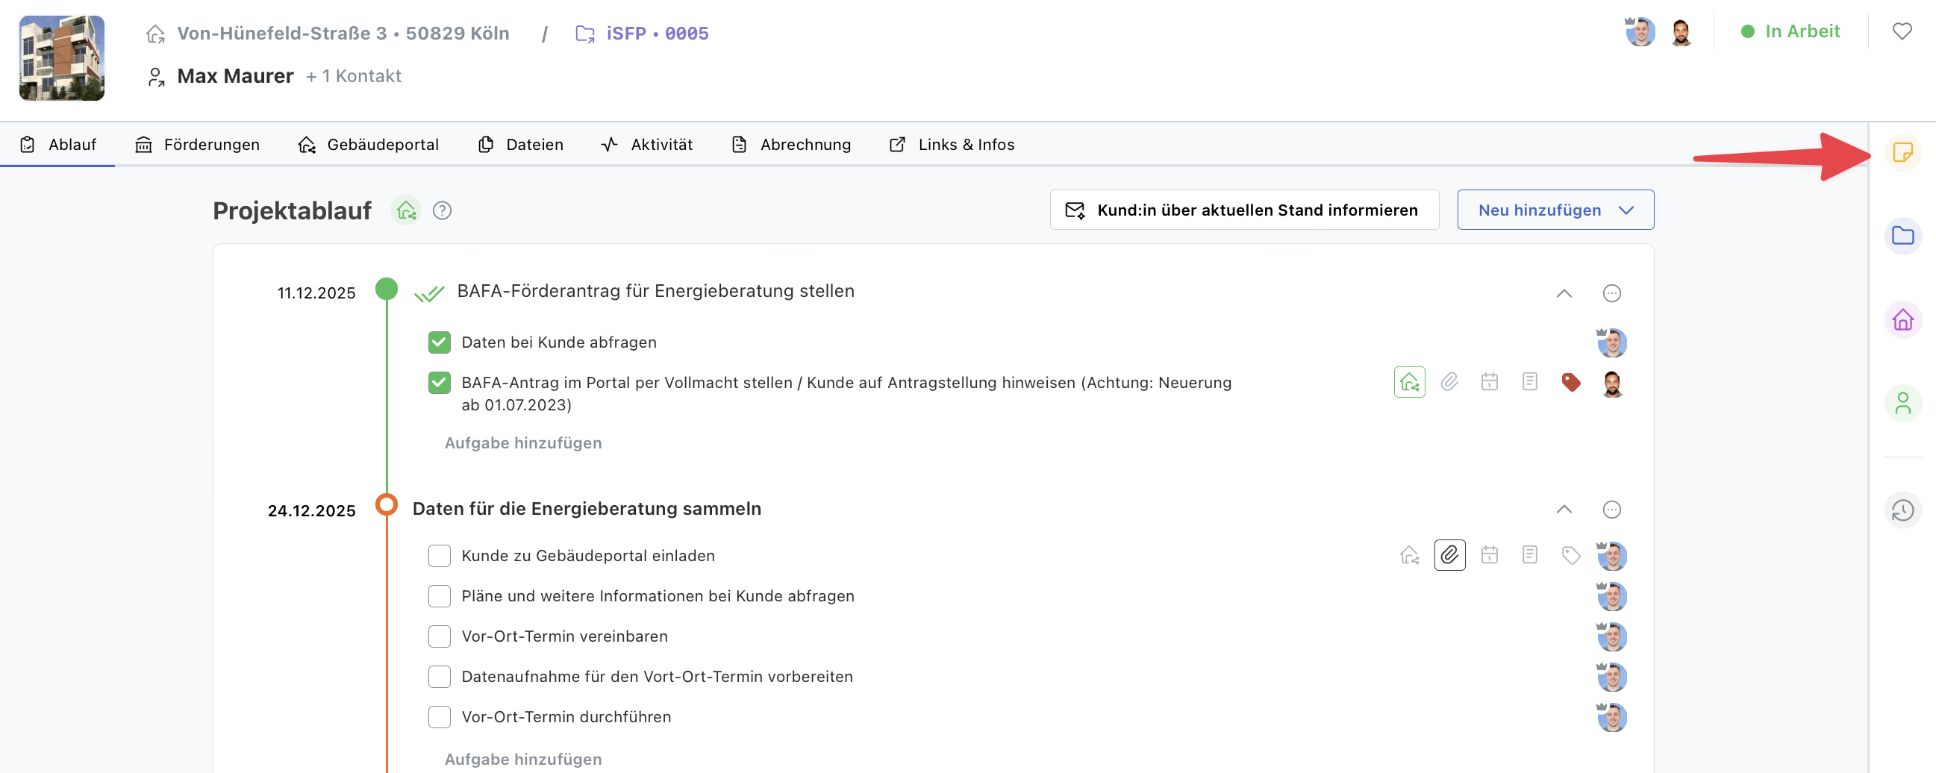
Task: Click the calendar icon on Kunde zu Gebäudeportal einladen
Action: (x=1489, y=555)
